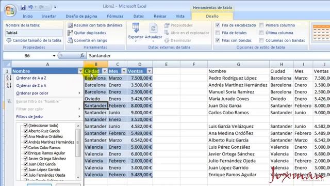Expand the Exportar dropdown arrow
This screenshot has height=186, width=330.
[x=136, y=41]
